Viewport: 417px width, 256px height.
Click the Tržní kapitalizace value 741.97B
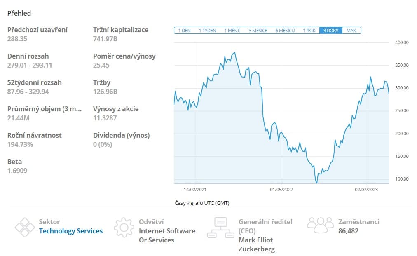[105, 39]
